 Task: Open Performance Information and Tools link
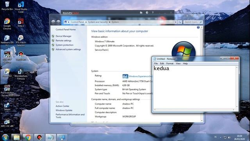coord(70,116)
